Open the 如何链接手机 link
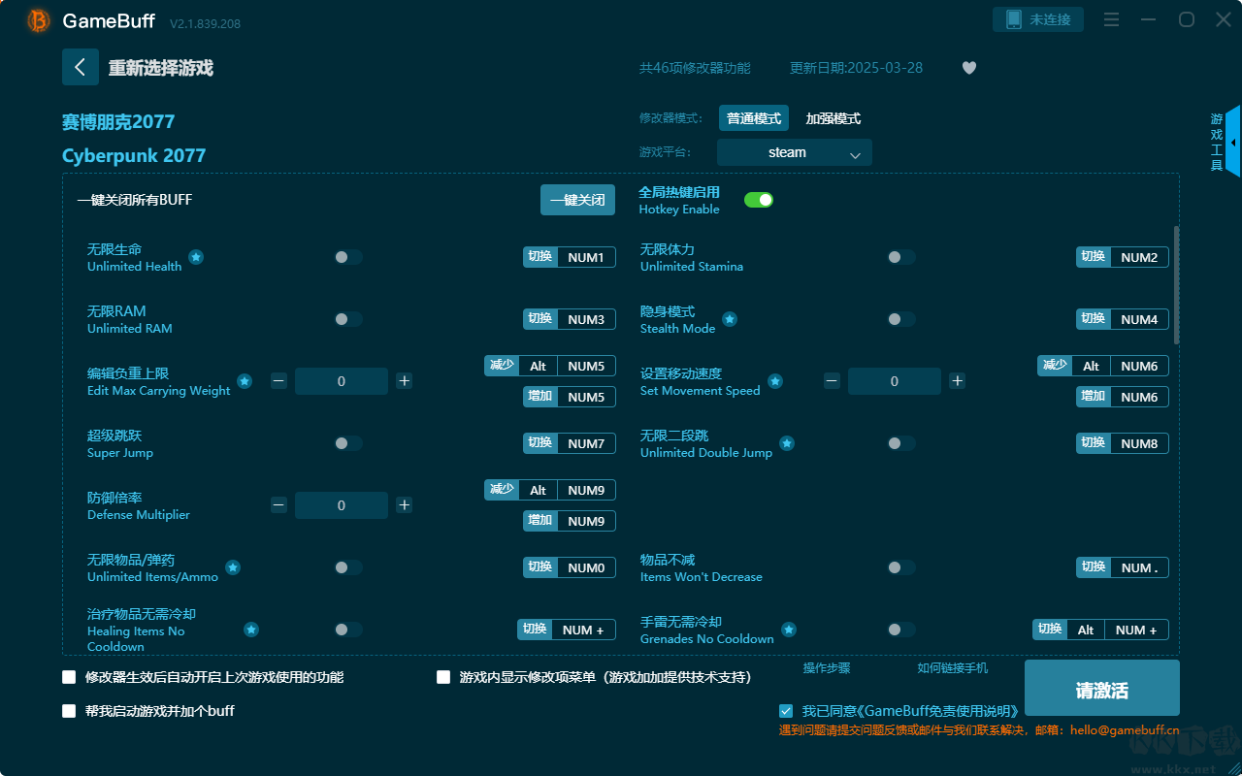1242x776 pixels. pos(953,668)
